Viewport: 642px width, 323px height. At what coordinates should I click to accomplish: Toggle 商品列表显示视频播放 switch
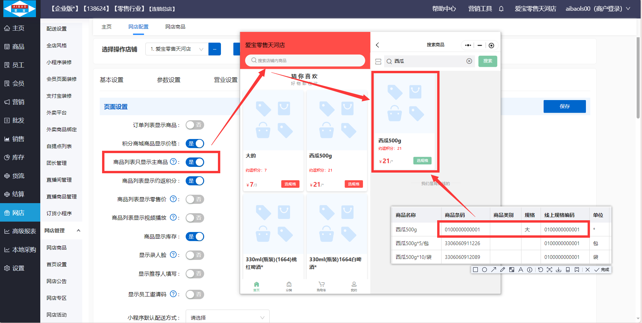[195, 218]
